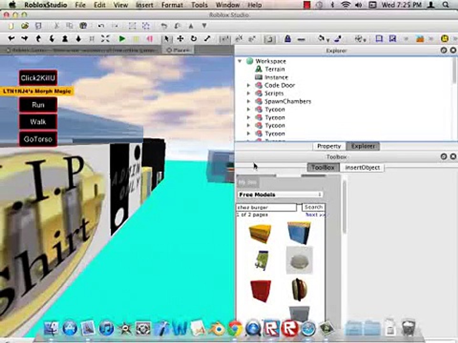Open the Tools menu
This screenshot has height=343, width=458.
point(199,5)
